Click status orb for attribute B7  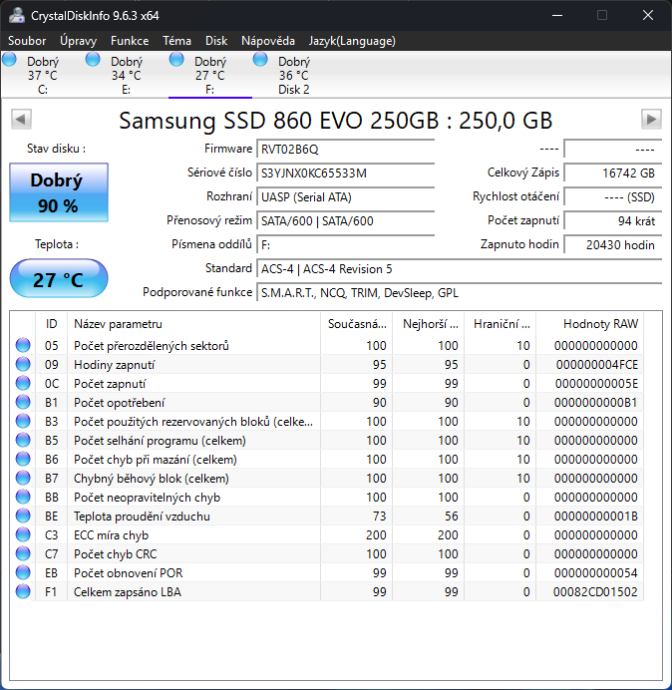pos(23,478)
